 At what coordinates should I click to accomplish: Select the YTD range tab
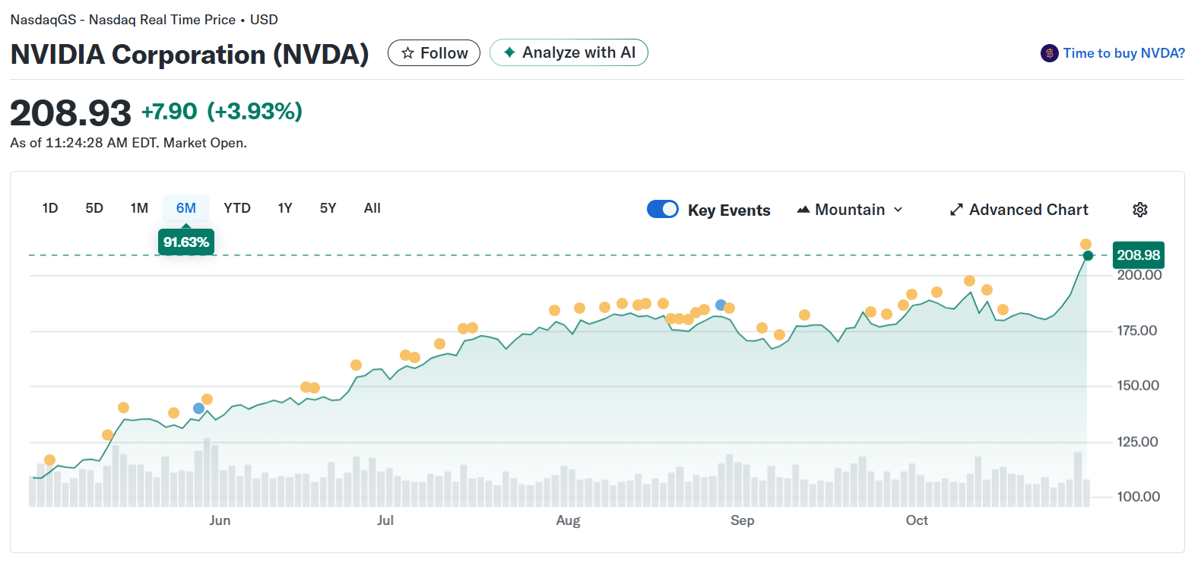coord(237,207)
